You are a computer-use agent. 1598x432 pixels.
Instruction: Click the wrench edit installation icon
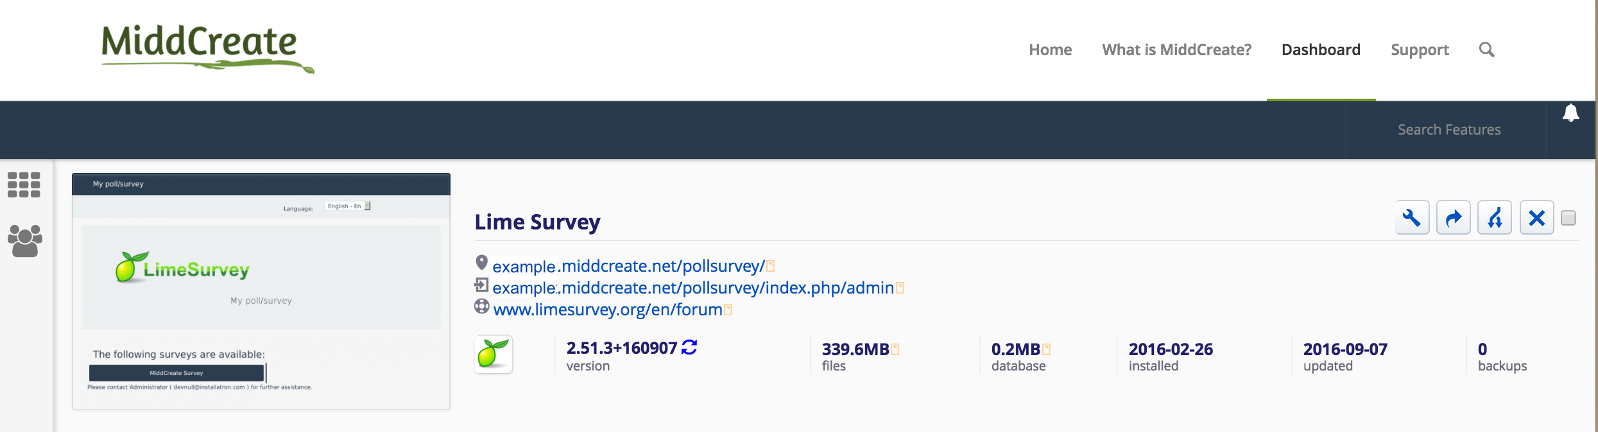(x=1412, y=218)
